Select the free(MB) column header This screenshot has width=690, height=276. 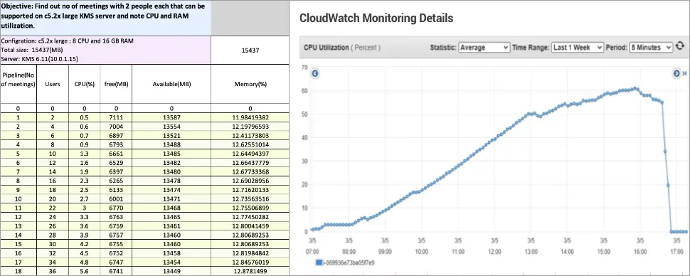[x=116, y=84]
